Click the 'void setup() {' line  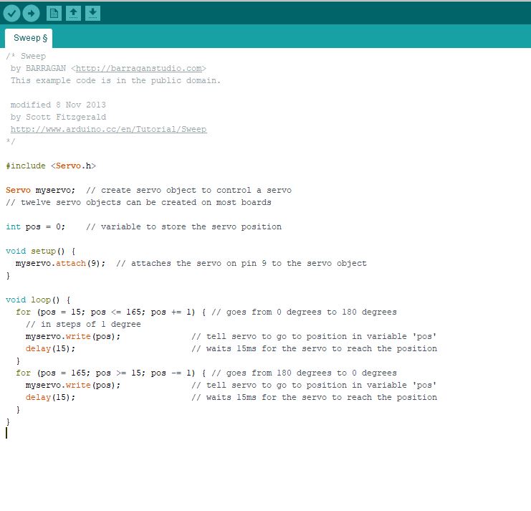[40, 252]
